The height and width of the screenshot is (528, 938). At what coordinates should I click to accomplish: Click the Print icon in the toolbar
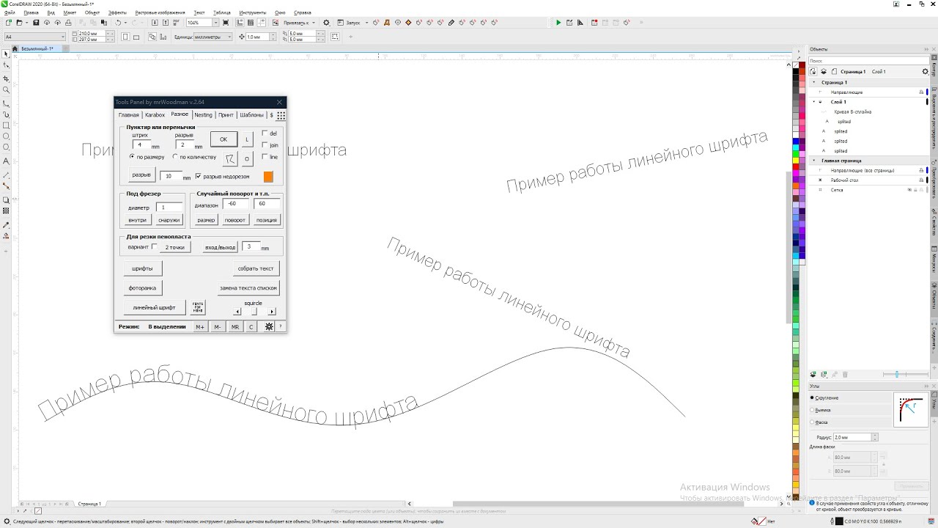(68, 23)
